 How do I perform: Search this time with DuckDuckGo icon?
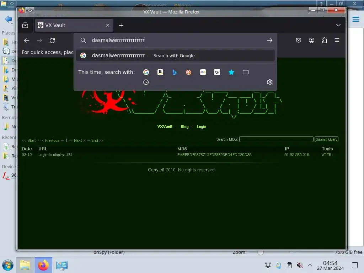(x=188, y=72)
